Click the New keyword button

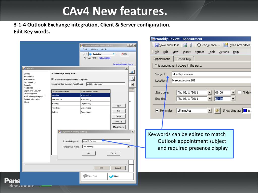(118, 106)
